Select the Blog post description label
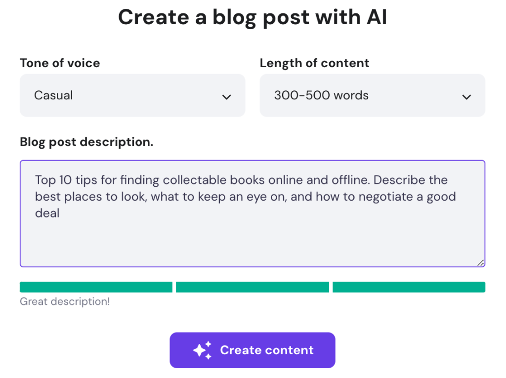 (86, 142)
